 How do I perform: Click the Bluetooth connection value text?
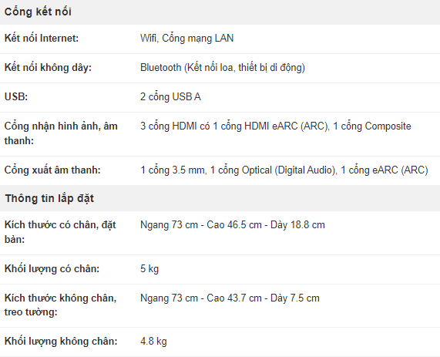click(223, 68)
